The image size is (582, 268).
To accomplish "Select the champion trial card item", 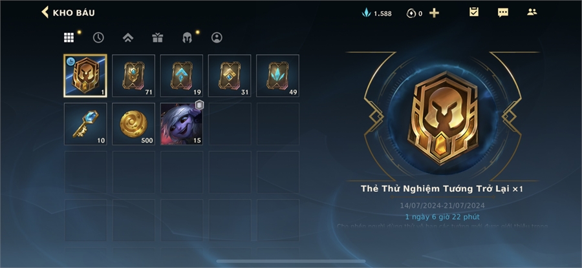I will (x=85, y=76).
